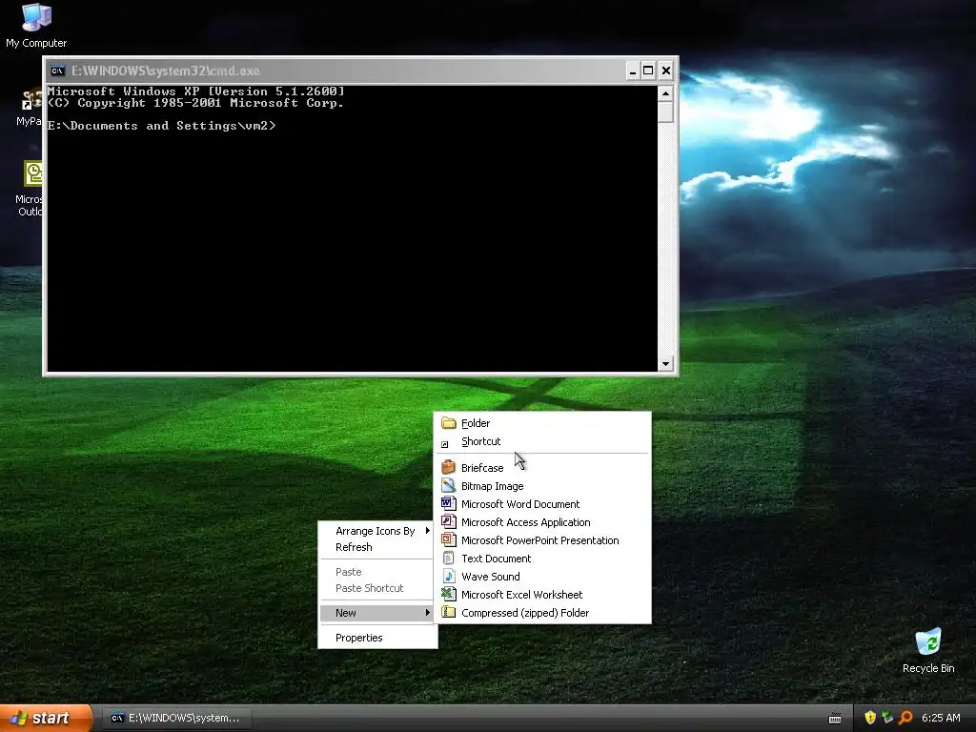Choose Folder label from New submenu
This screenshot has height=732, width=976.
tap(476, 423)
